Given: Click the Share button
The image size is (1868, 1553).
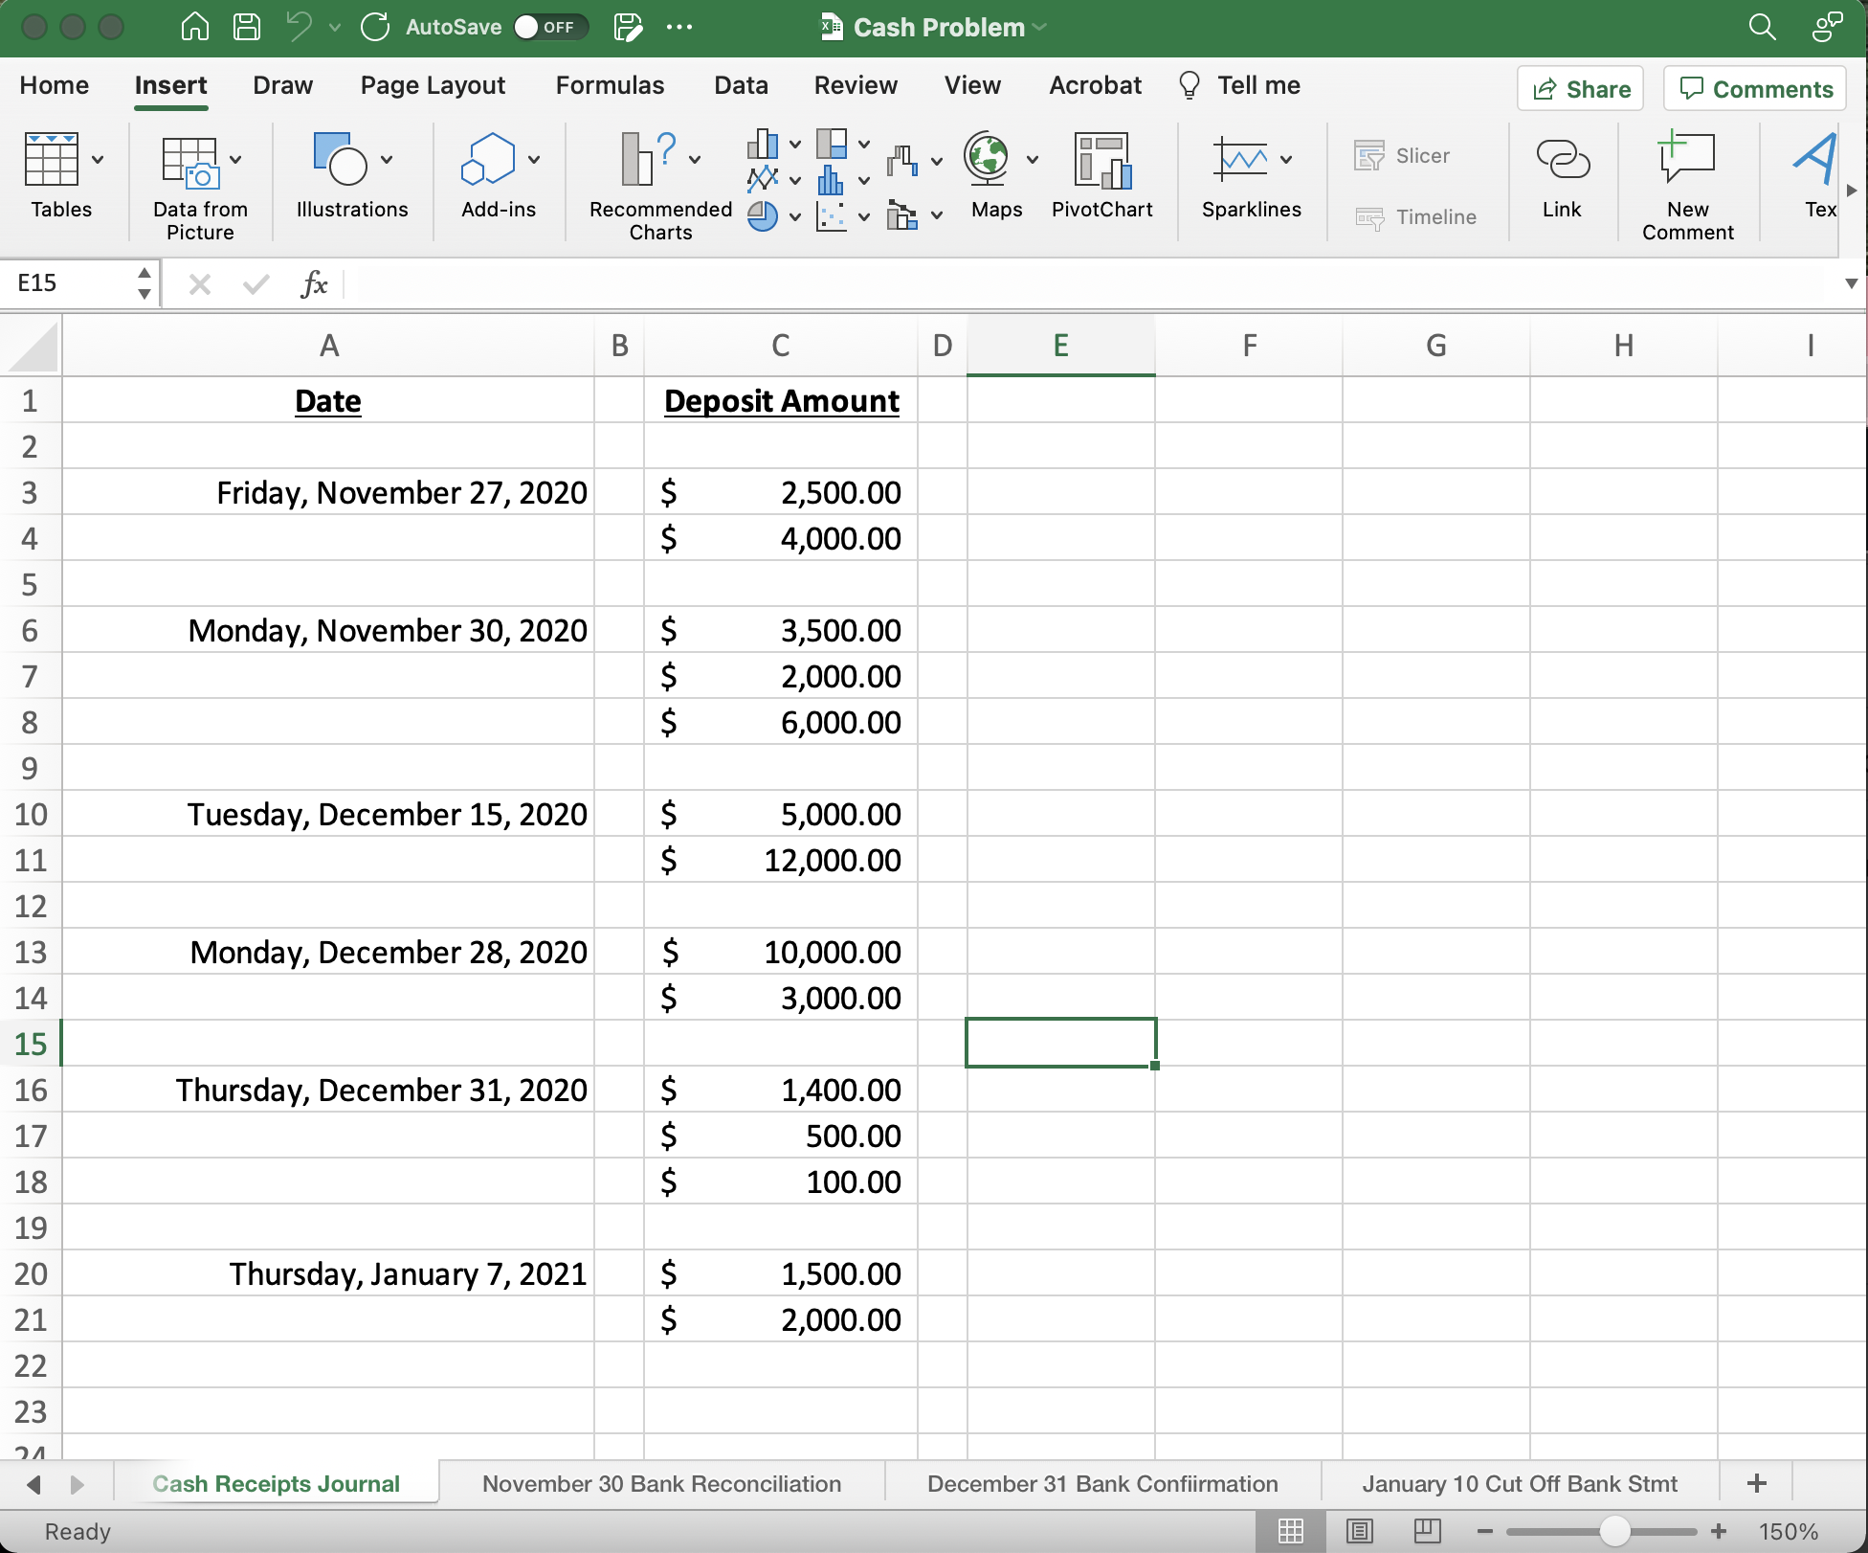Looking at the screenshot, I should [1580, 89].
